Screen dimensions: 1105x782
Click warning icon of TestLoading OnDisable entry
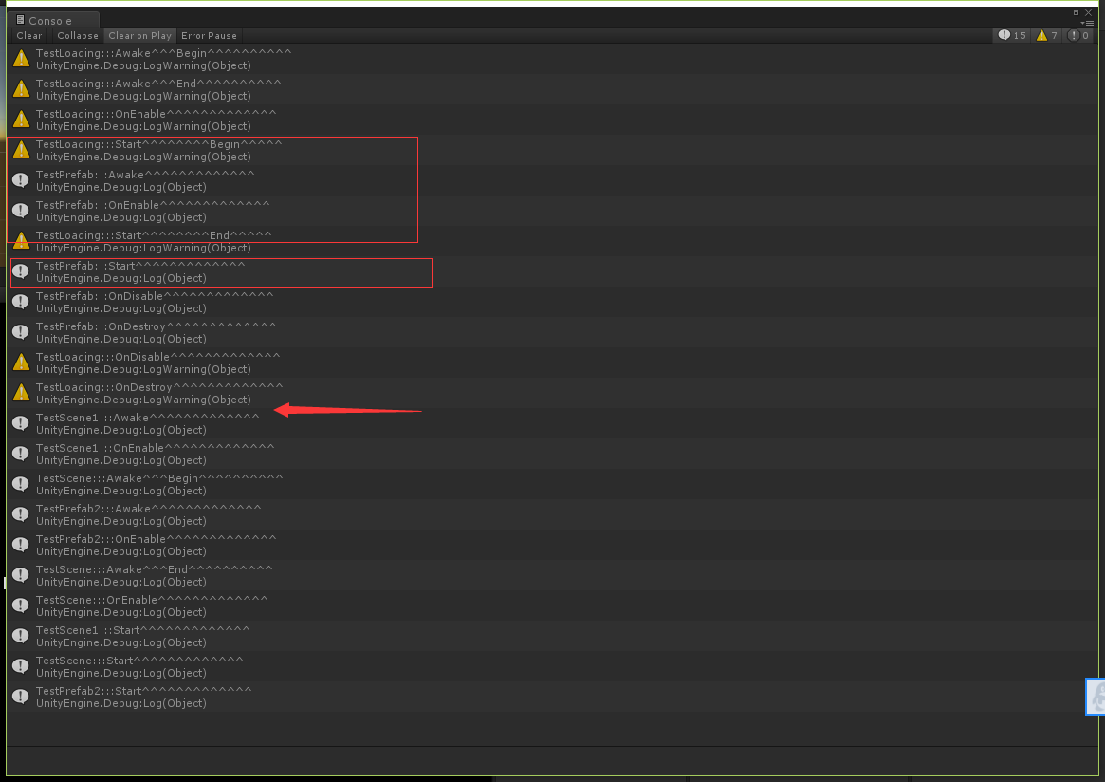click(x=21, y=362)
